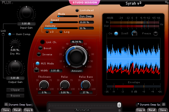Toggle the Freeze button
The width and height of the screenshot is (169, 112).
(155, 34)
